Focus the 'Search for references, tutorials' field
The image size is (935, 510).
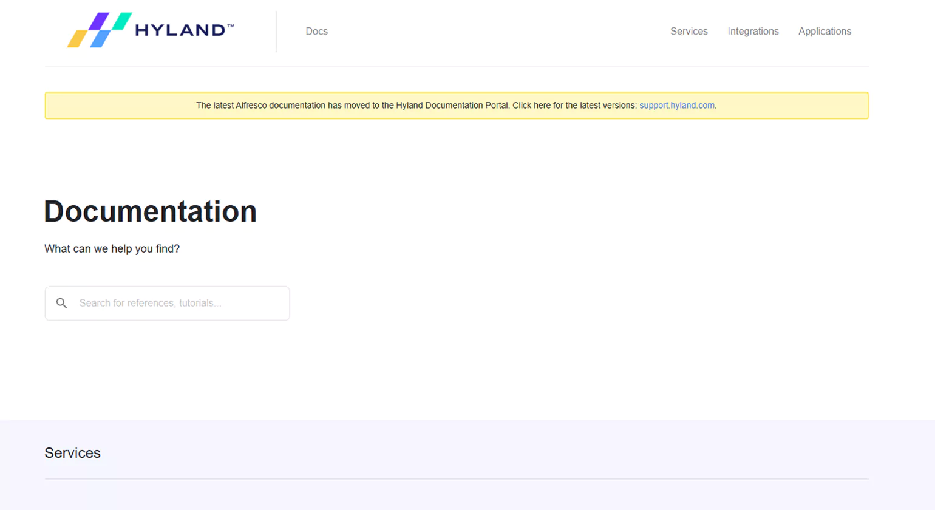tap(179, 303)
